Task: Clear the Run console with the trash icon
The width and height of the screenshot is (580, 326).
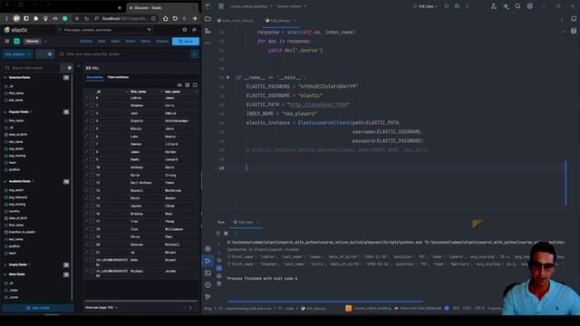Action: pos(219,283)
